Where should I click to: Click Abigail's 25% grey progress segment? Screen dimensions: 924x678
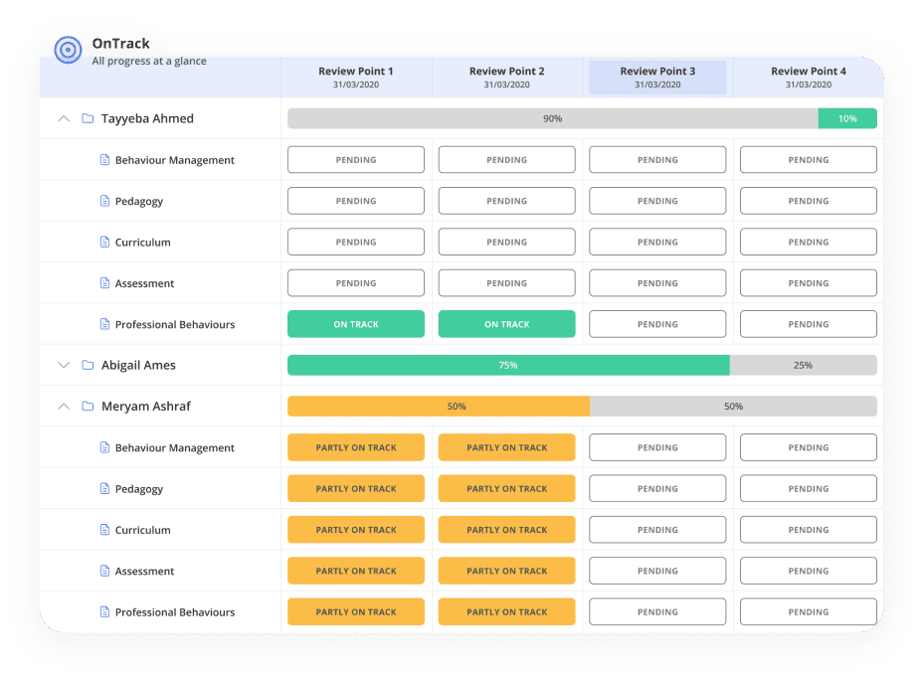click(x=804, y=365)
